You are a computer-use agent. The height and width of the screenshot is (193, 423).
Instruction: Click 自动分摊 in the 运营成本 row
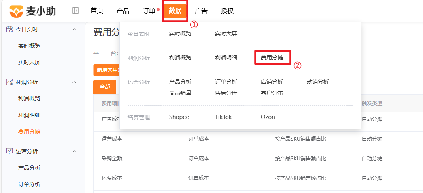[372, 139]
